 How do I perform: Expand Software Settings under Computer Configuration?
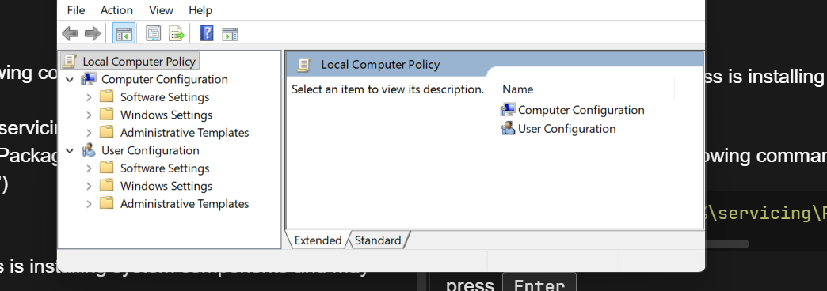coord(89,96)
